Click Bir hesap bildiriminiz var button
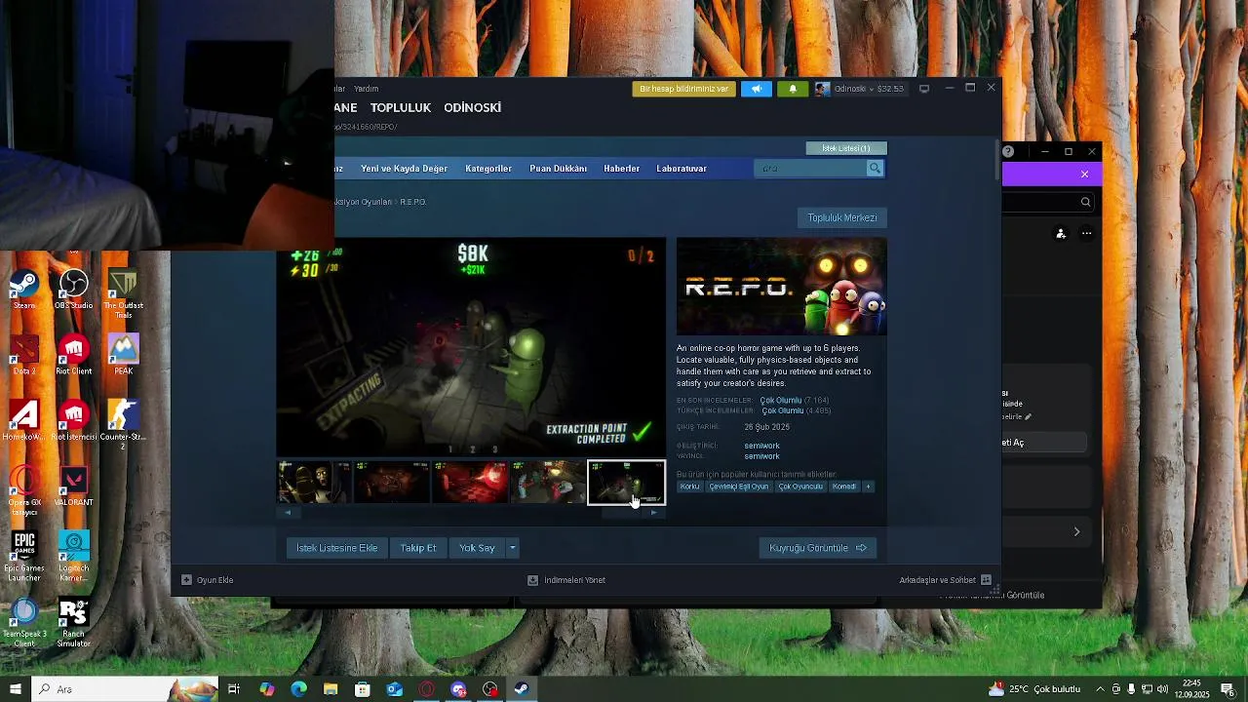 (683, 89)
